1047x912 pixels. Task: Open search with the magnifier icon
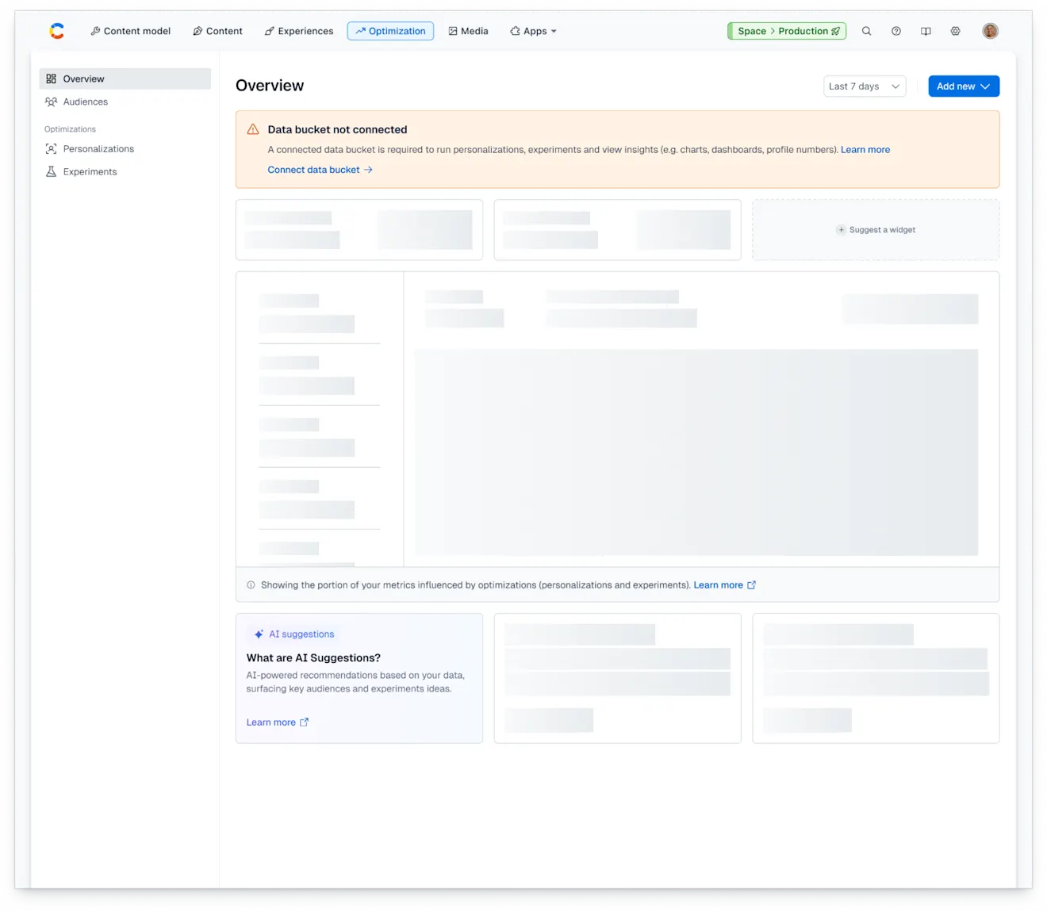click(866, 31)
